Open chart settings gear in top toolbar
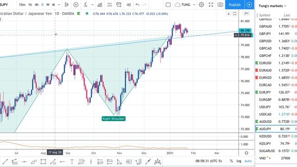 (201, 5)
